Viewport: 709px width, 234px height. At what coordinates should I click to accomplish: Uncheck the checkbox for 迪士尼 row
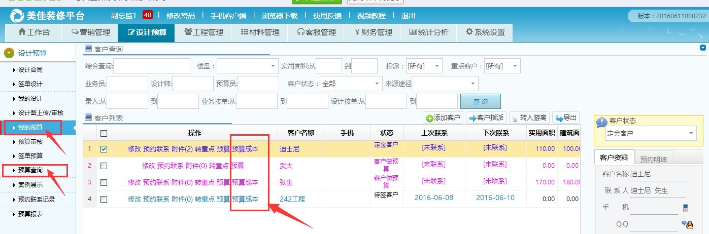pos(104,149)
